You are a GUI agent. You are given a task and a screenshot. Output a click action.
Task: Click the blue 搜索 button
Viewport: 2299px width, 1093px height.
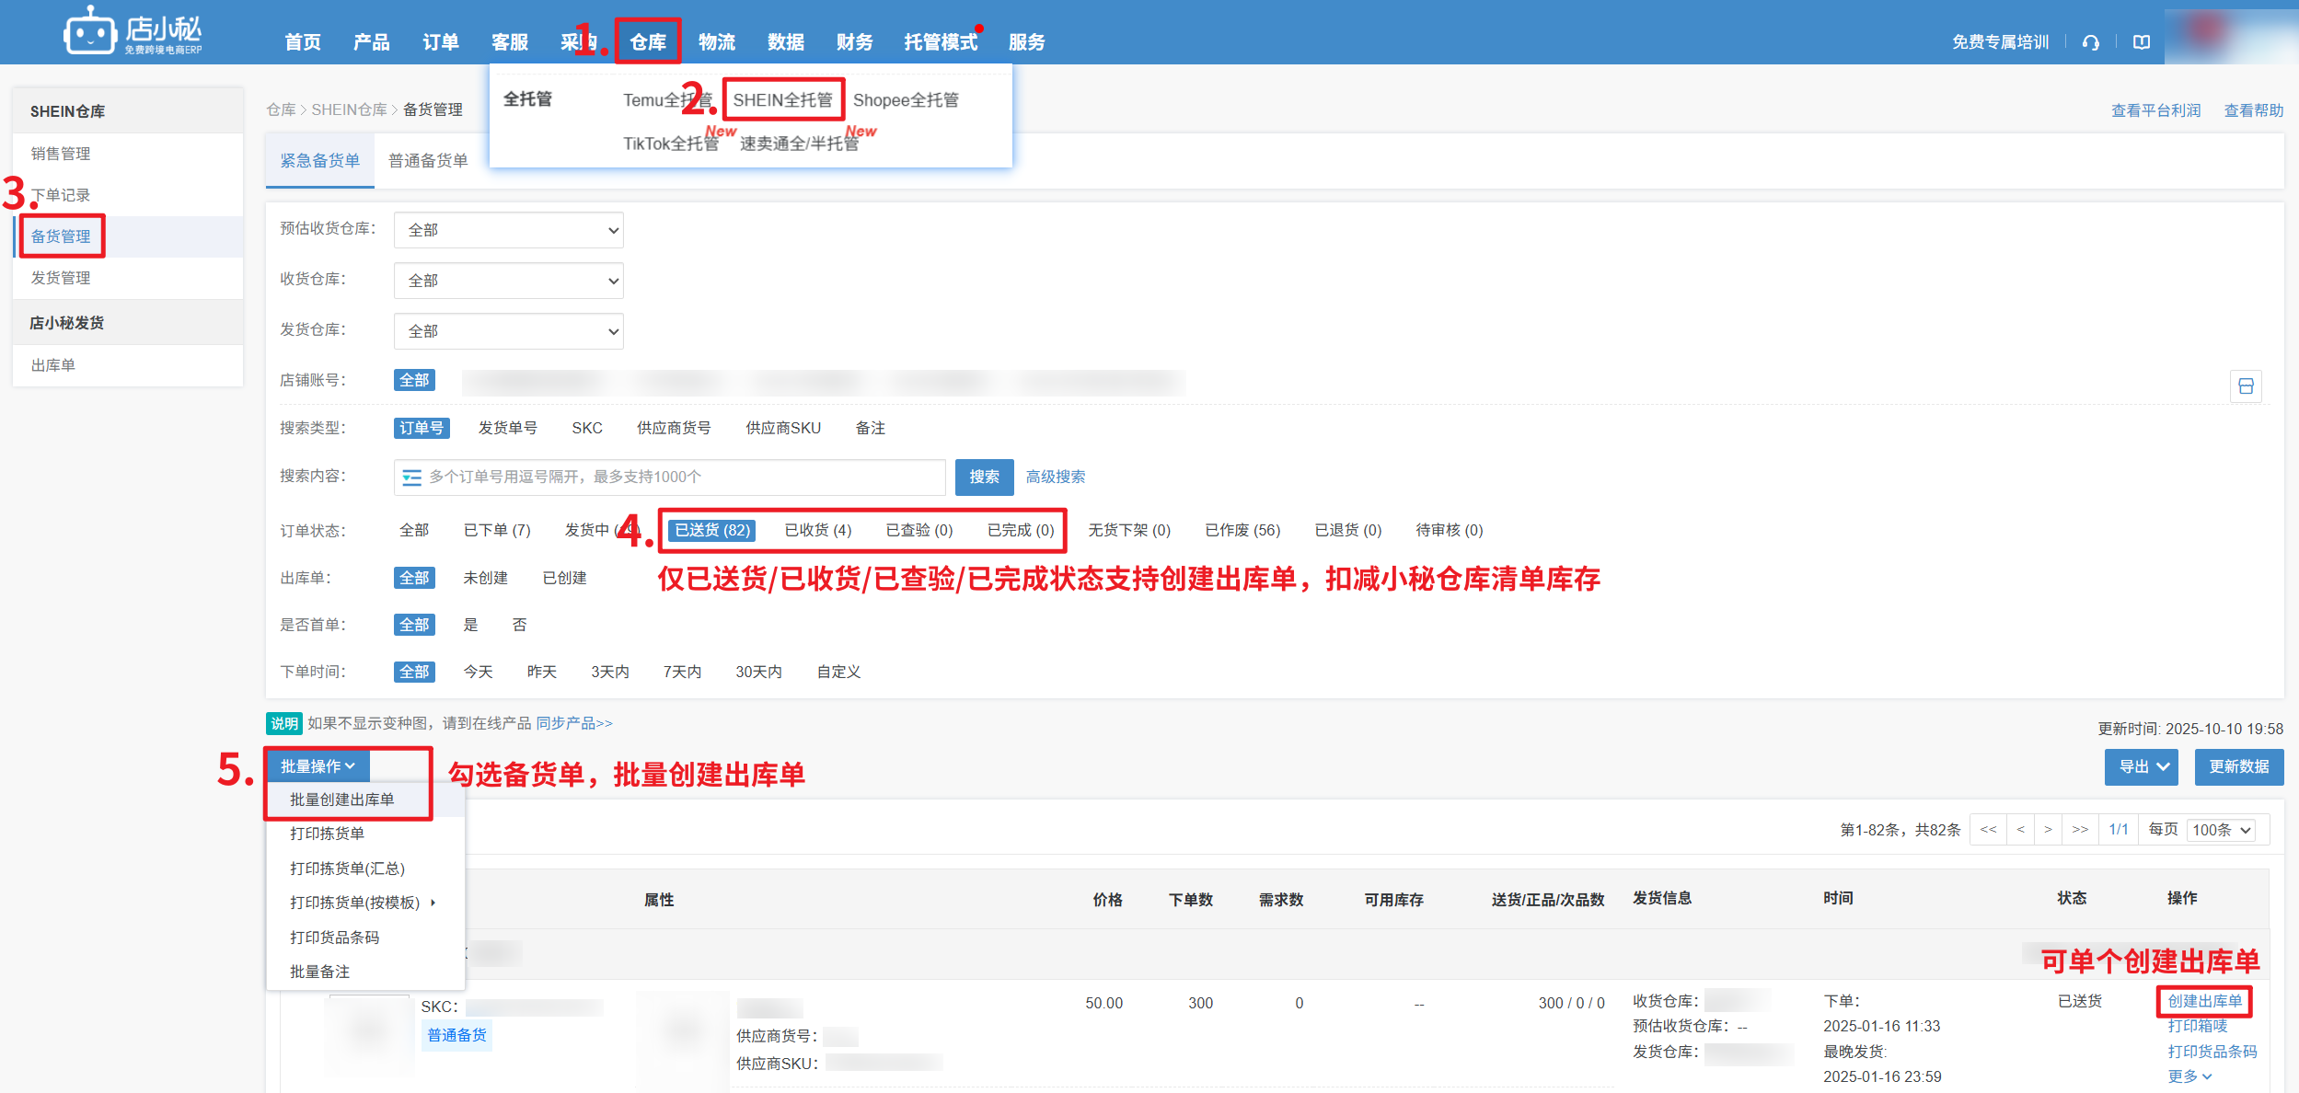point(984,477)
